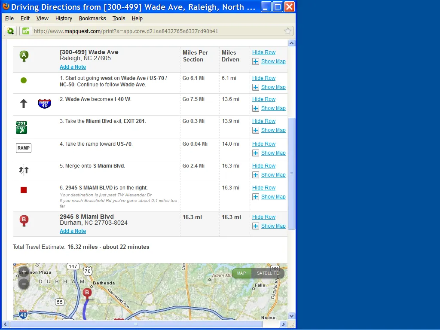Add a Note under Wade Ave address
This screenshot has height=330, width=440.
pyautogui.click(x=73, y=67)
